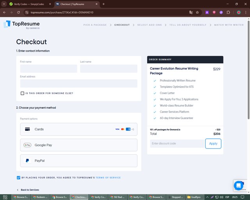Check 'Is this order for someone else?'

tap(23, 93)
